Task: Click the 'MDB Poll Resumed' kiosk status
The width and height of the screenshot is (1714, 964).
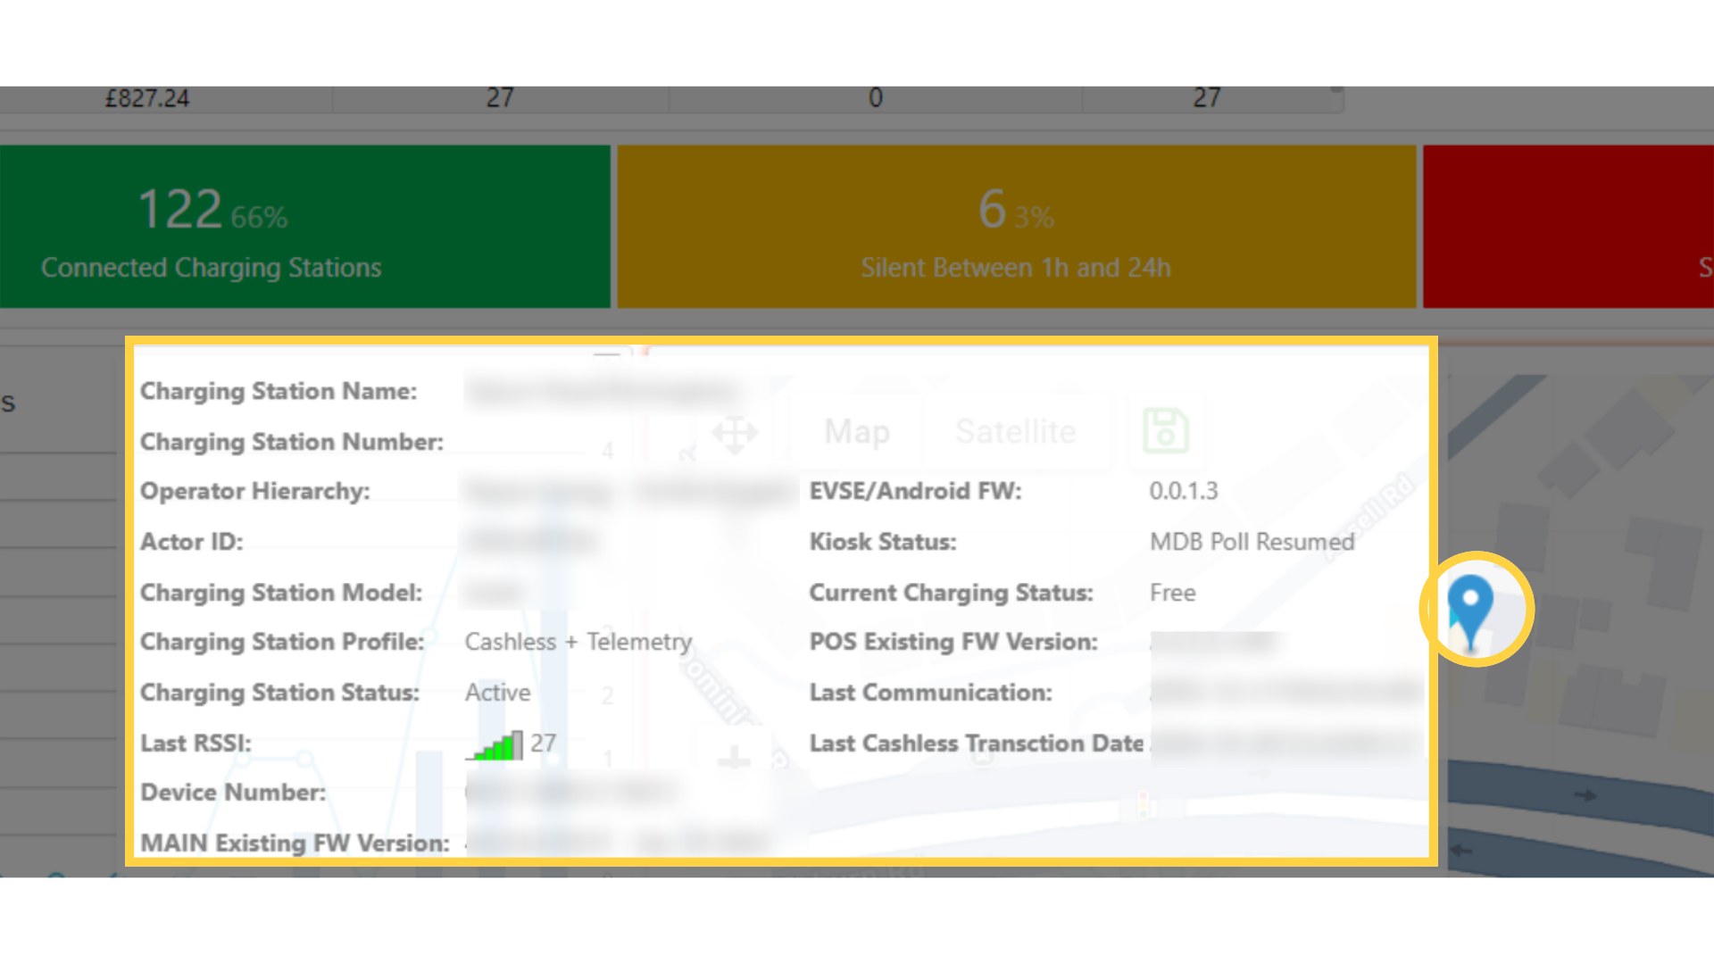Action: click(1252, 542)
